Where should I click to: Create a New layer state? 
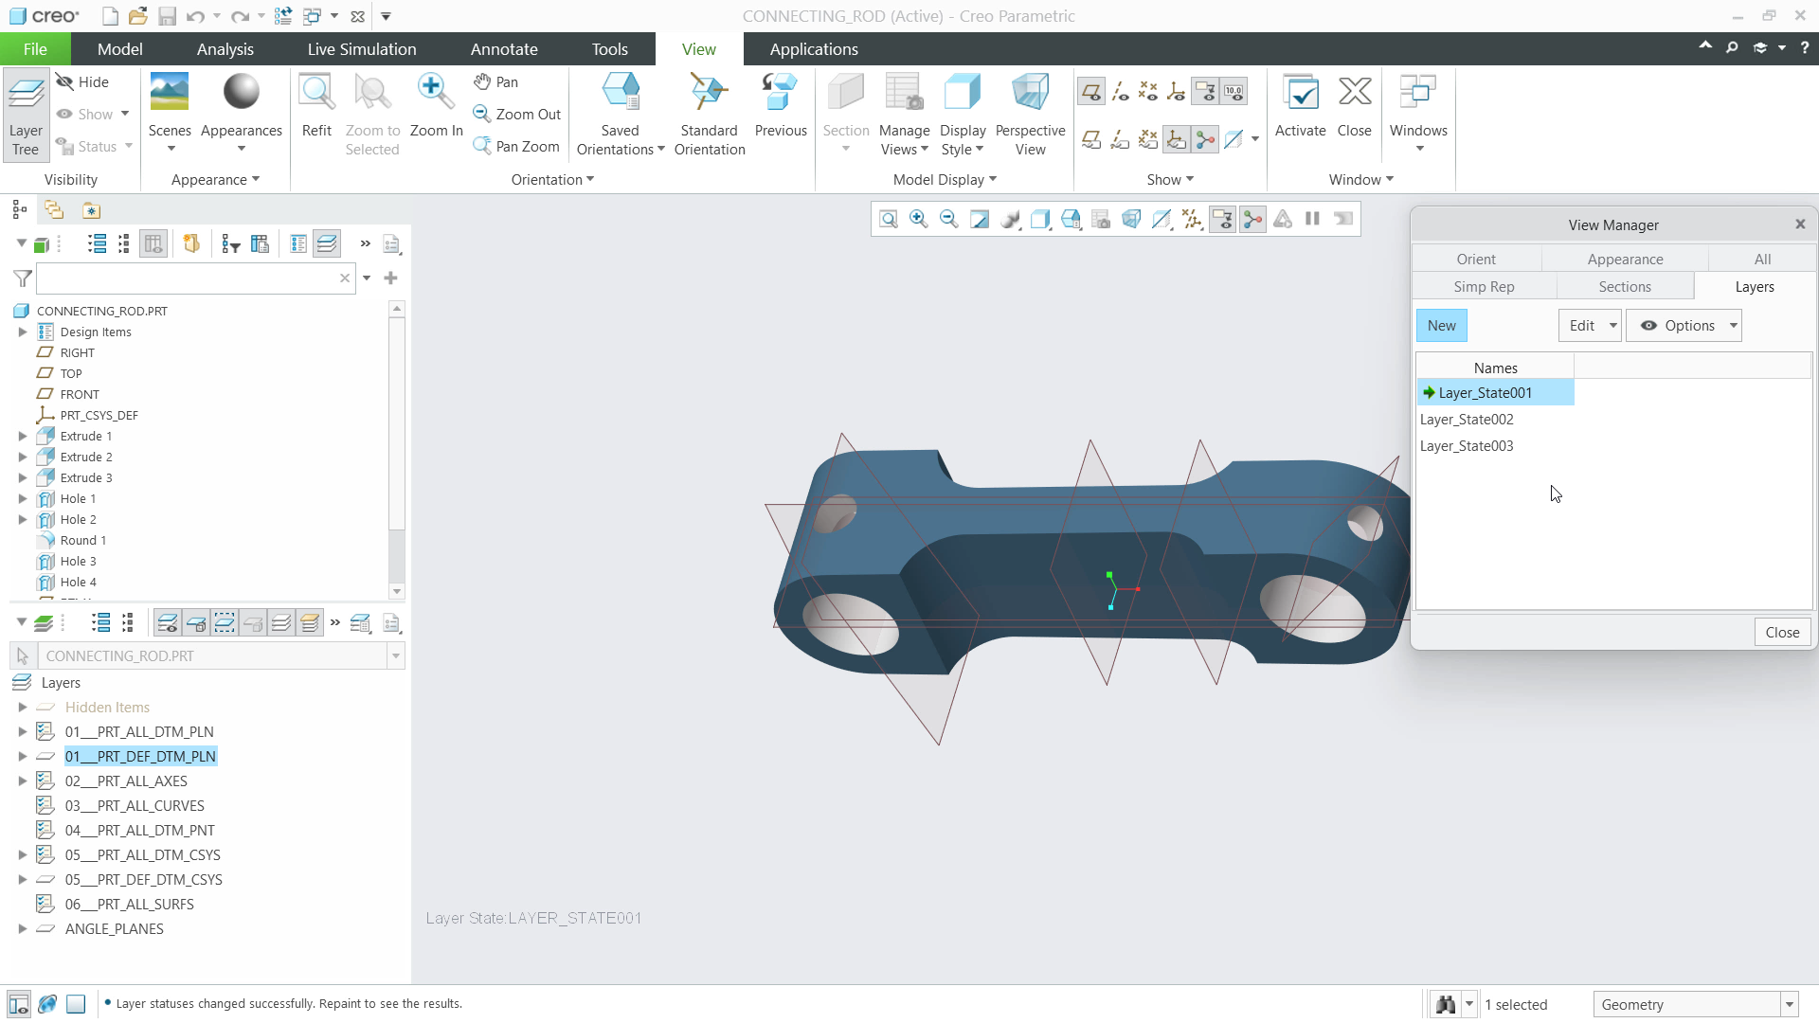[x=1442, y=326]
